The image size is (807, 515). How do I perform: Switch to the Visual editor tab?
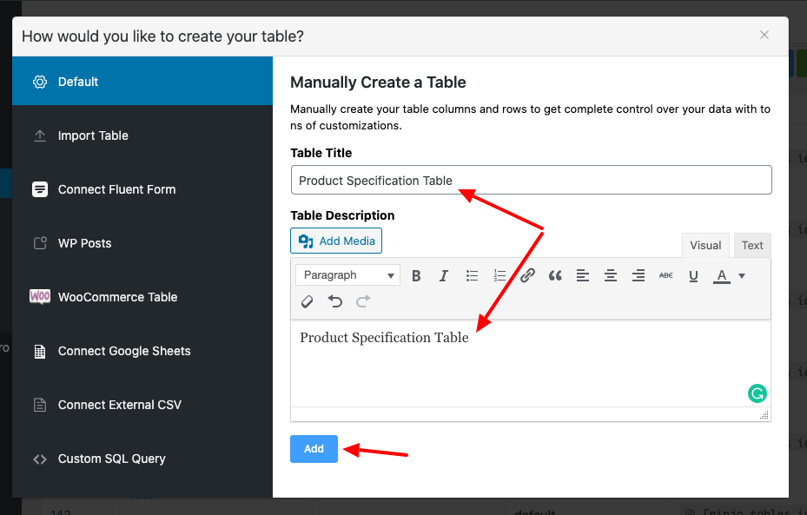point(705,245)
